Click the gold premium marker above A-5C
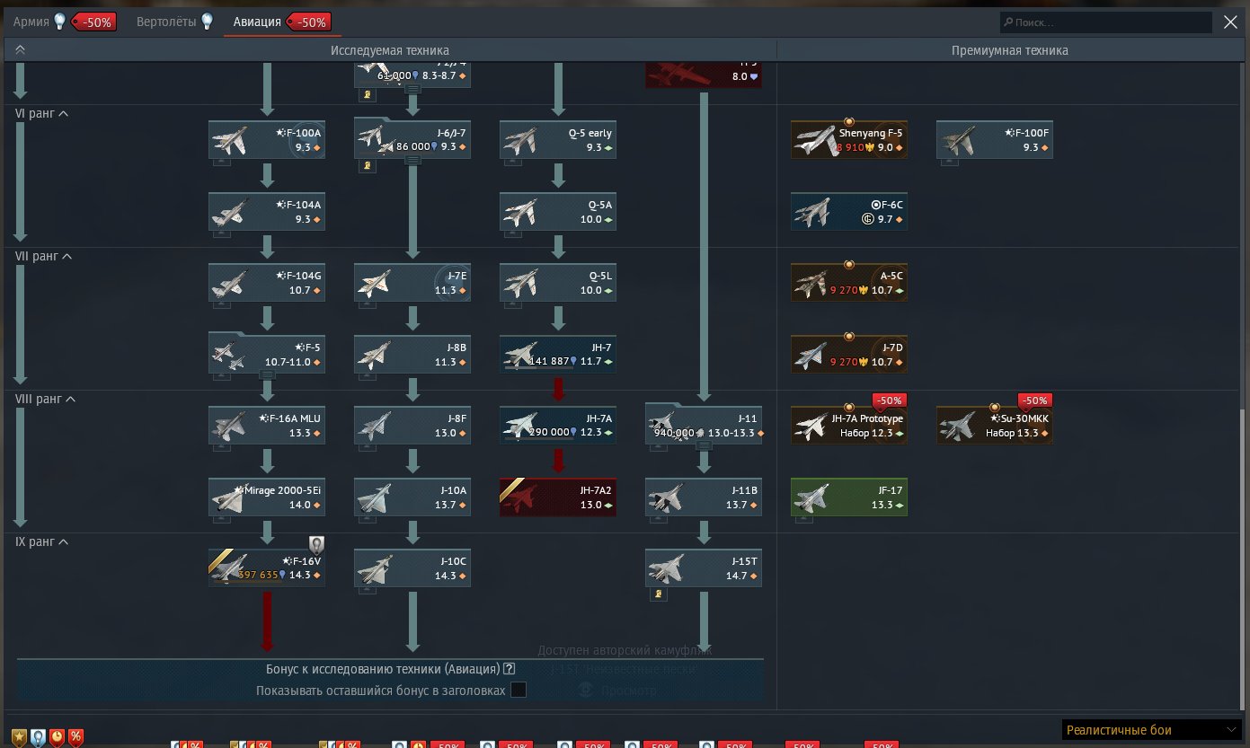 [x=849, y=264]
